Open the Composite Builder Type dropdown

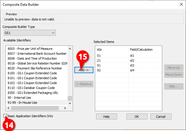click(x=29, y=33)
